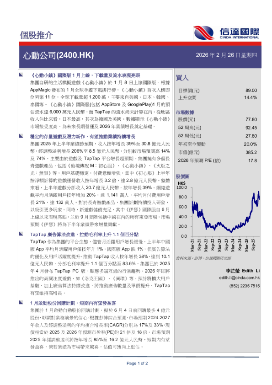Click the 個股推介 header text
272x385 pixels.
(36, 35)
